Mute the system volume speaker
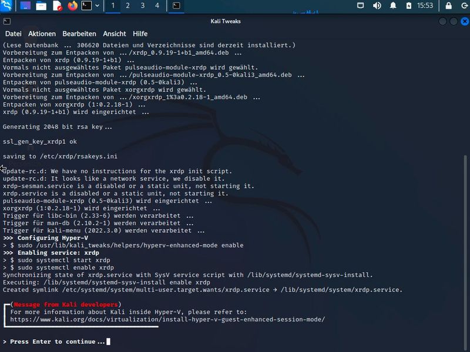470x352 pixels. tap(377, 5)
